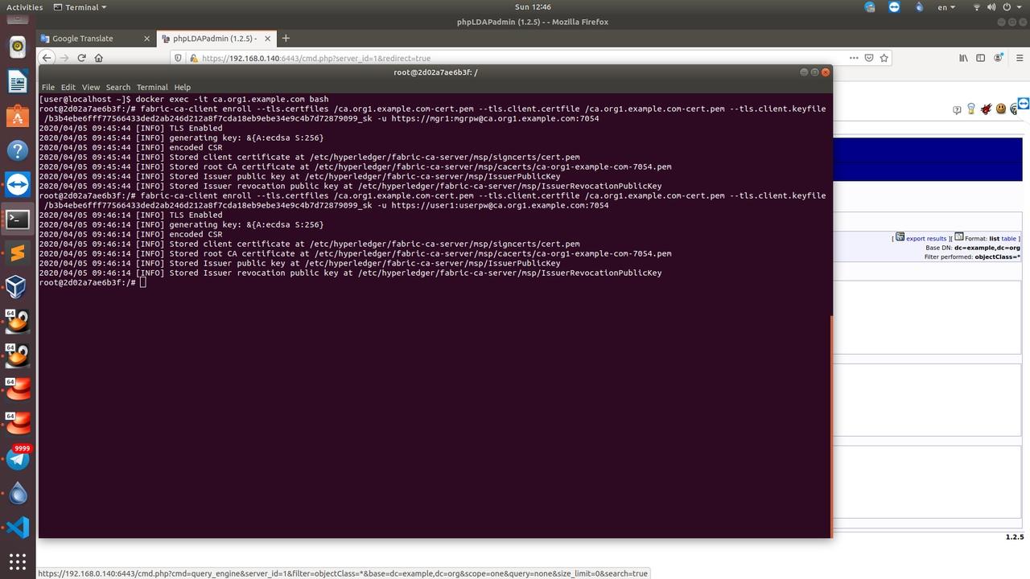Click the phpLDAPadmin red bug icon
This screenshot has height=579, width=1030.
(x=986, y=109)
